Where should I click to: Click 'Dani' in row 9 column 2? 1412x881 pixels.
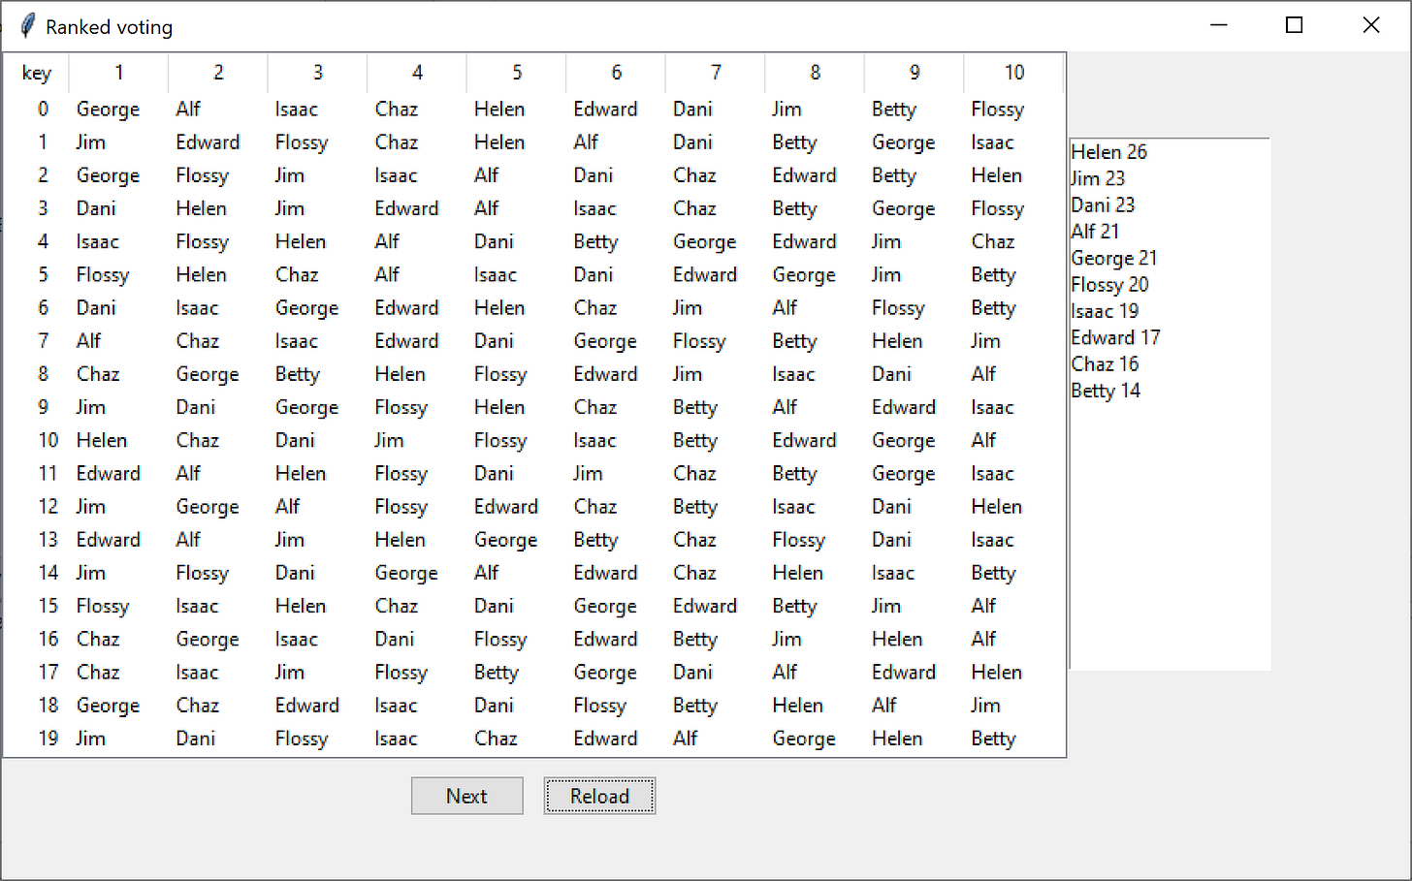195,407
